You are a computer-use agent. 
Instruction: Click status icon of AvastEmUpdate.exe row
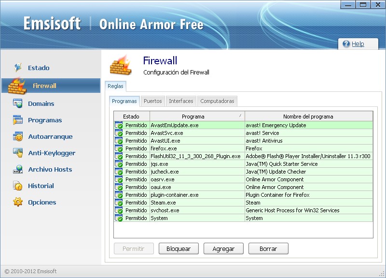(x=119, y=125)
